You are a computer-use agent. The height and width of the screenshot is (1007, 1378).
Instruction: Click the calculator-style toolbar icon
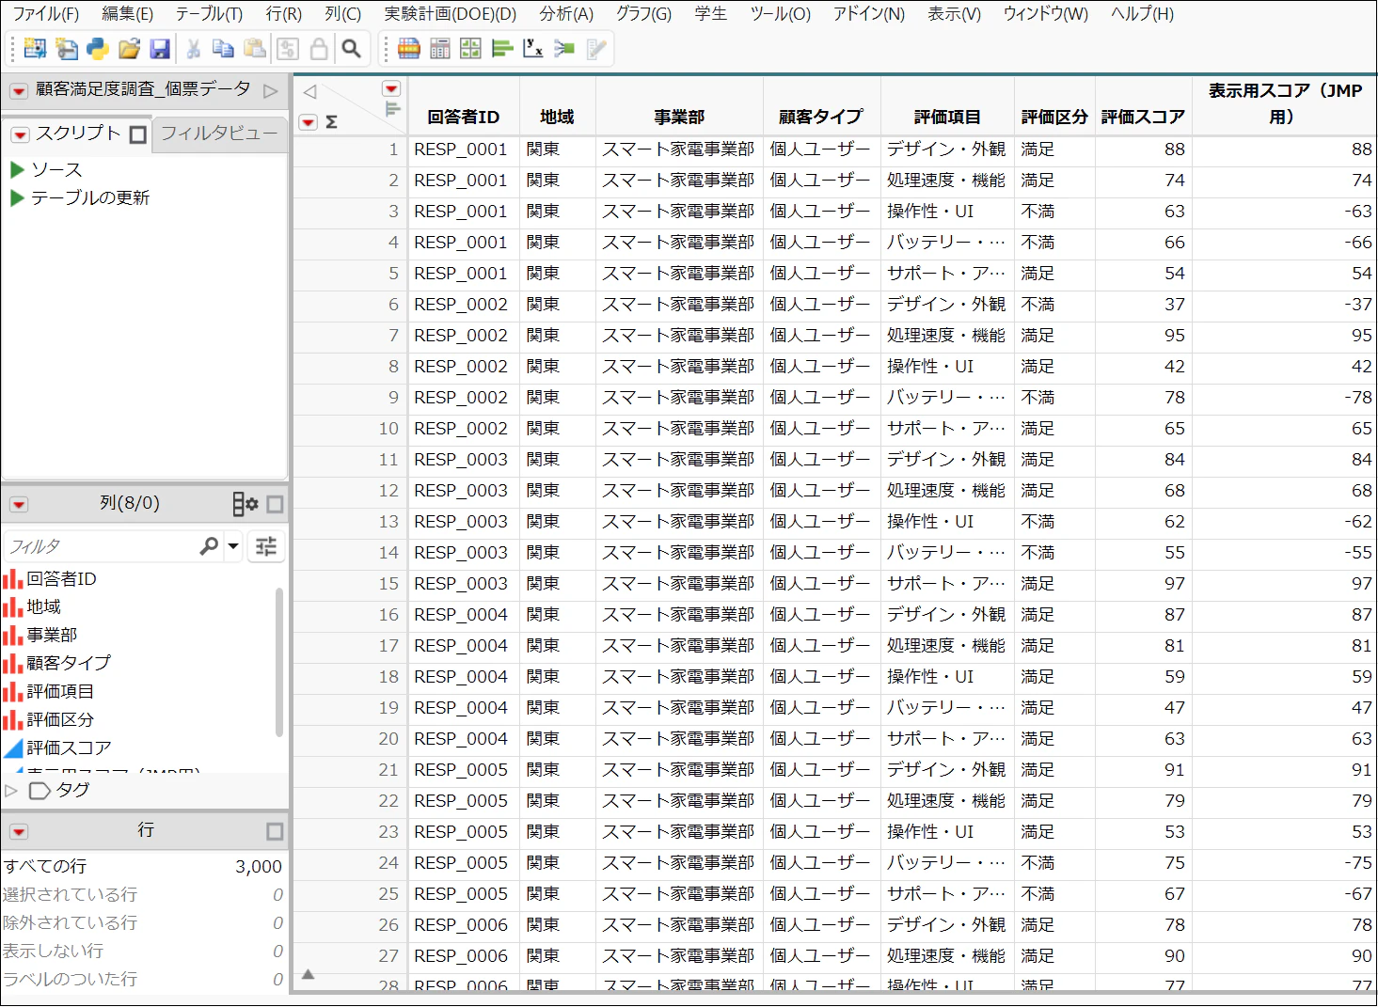click(440, 49)
